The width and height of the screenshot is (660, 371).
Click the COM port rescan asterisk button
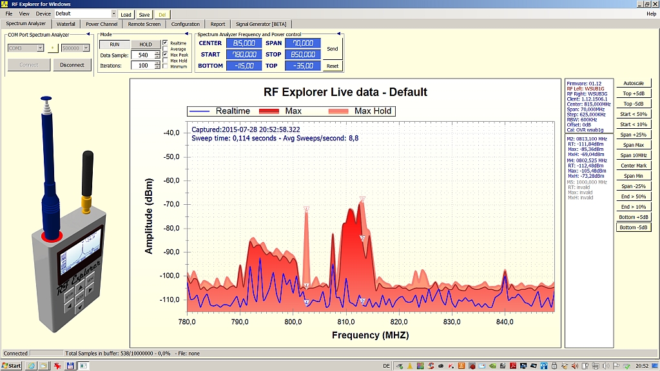pos(52,48)
